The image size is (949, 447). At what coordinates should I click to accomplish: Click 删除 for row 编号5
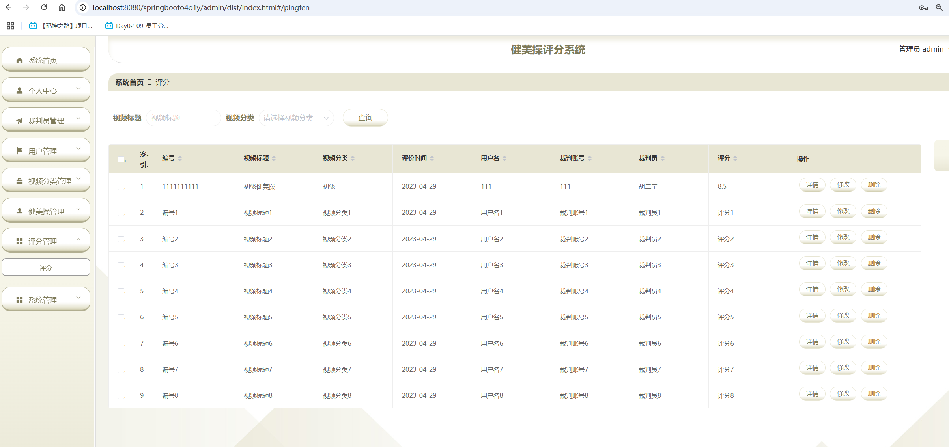tap(874, 316)
